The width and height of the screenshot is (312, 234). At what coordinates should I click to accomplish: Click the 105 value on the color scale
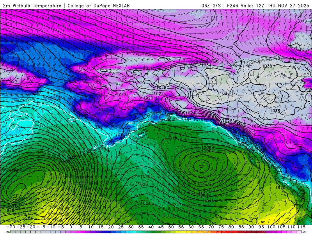click(x=281, y=227)
